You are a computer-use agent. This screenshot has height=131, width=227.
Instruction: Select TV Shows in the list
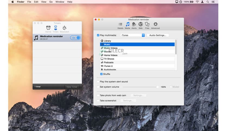(x=137, y=59)
